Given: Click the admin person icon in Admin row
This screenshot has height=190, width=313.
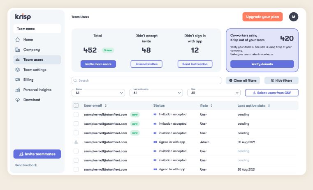Looking at the screenshot, I should [76, 142].
